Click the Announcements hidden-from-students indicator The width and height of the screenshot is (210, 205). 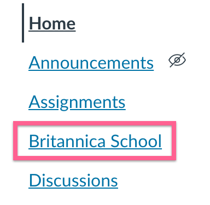click(x=177, y=60)
